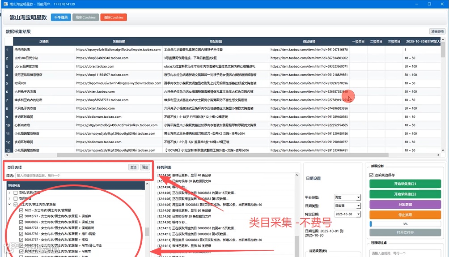Uncheck the 50012786 插片/胸垫 checkbox
The image size is (449, 257).
[21, 234]
